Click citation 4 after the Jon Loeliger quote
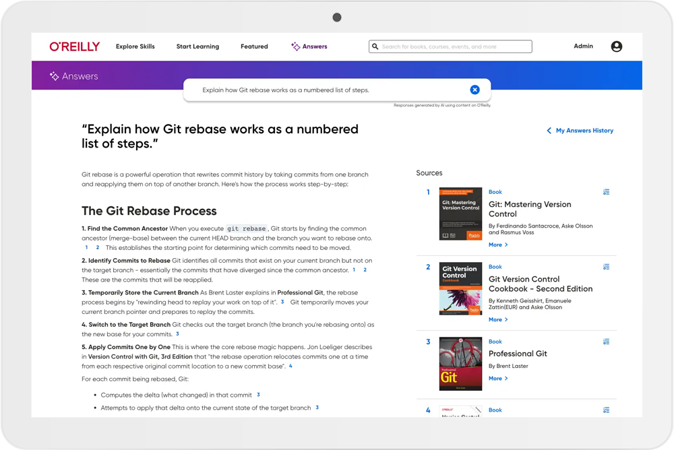 click(x=290, y=366)
